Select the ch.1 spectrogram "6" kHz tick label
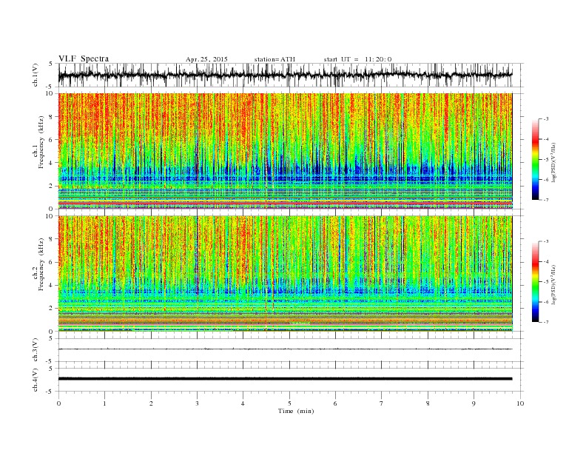 point(52,140)
